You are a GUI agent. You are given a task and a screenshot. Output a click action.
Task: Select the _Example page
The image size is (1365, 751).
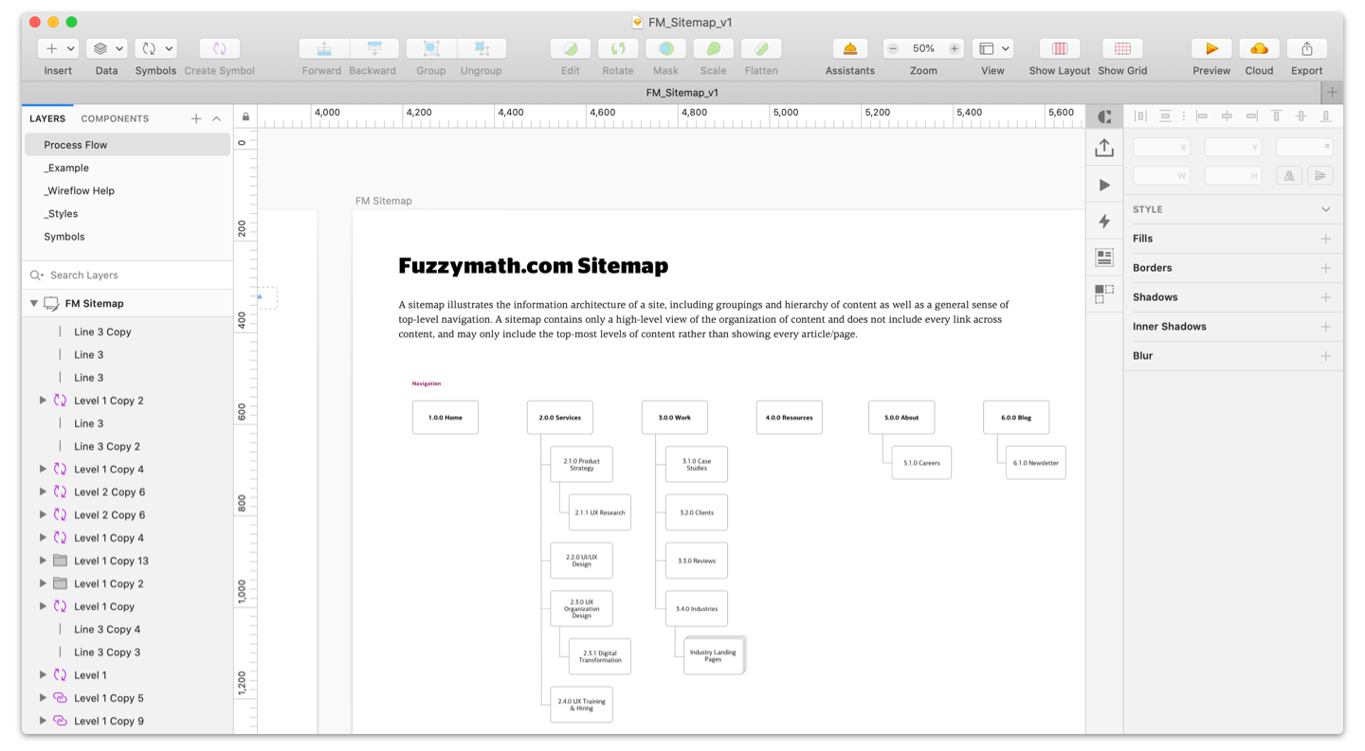(x=127, y=168)
